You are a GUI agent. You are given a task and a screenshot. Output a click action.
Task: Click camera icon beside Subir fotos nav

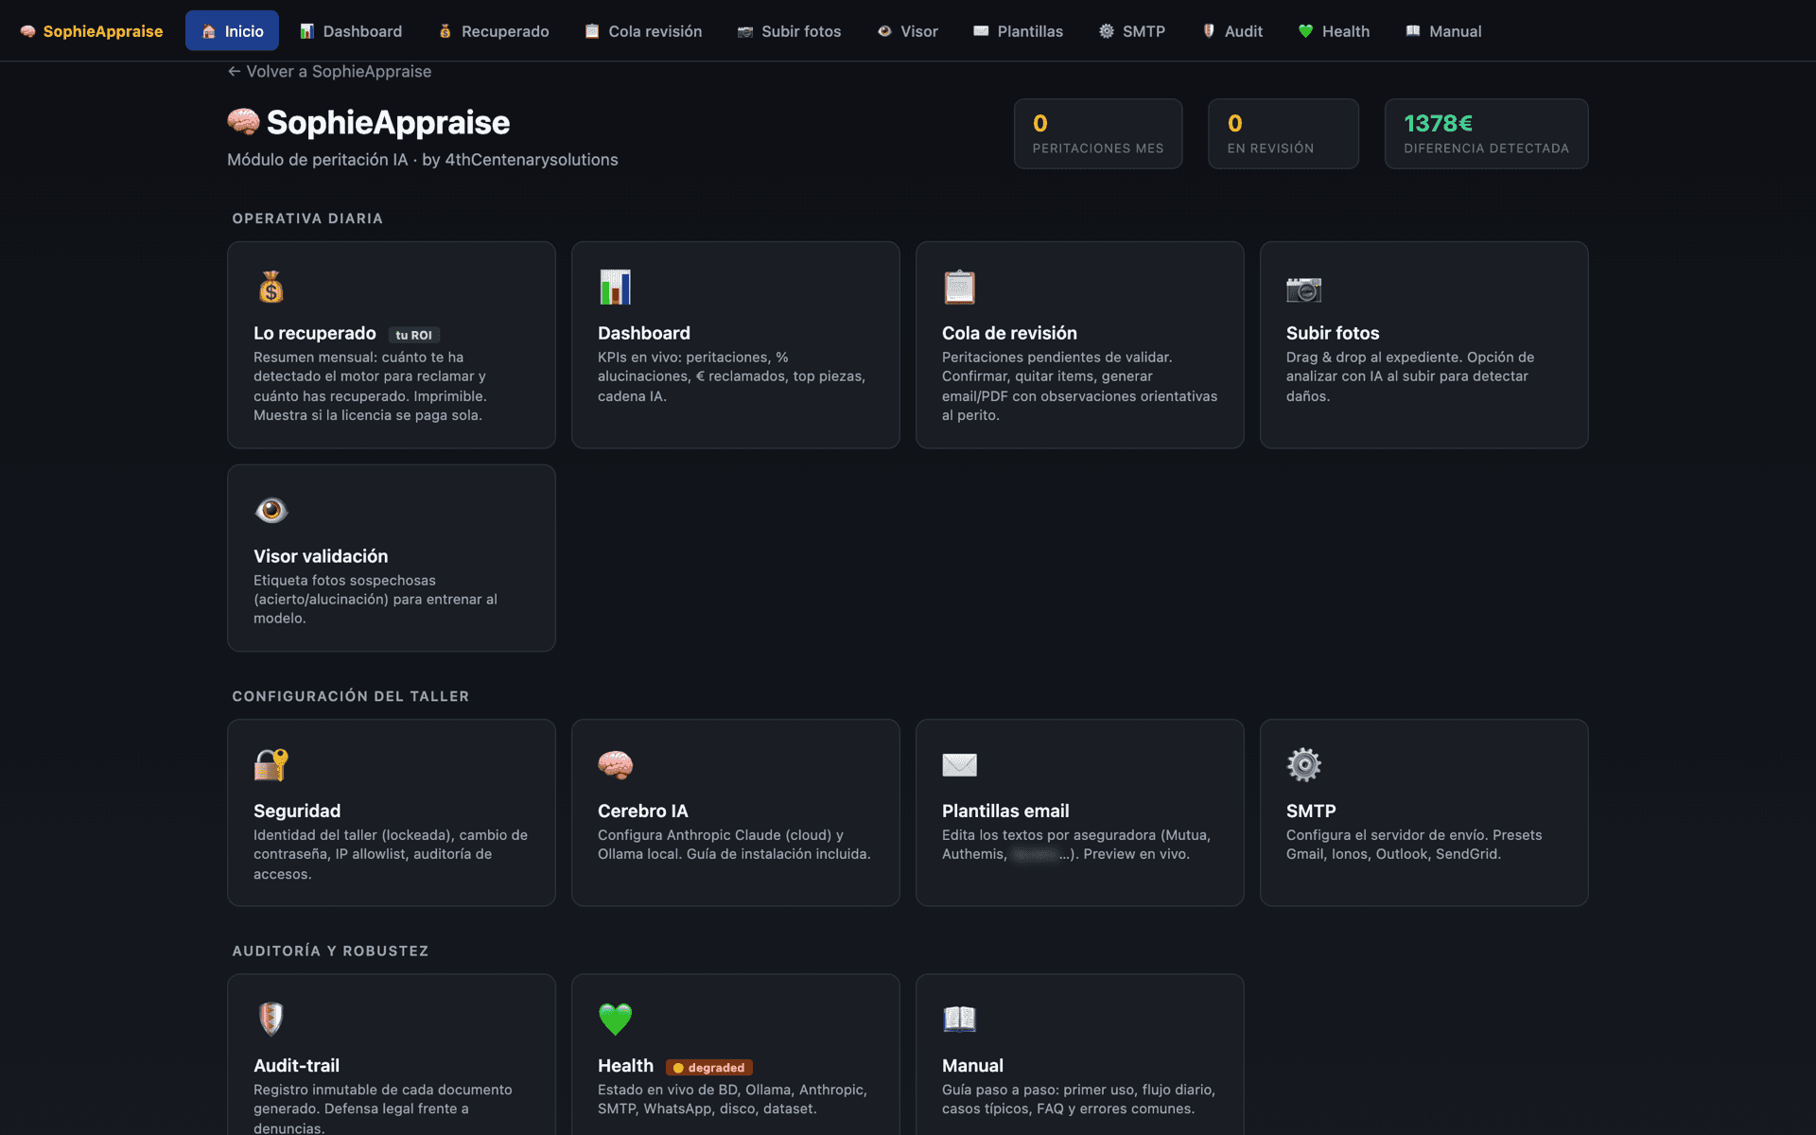[x=745, y=31]
